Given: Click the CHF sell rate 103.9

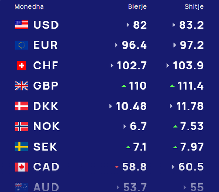Looking at the screenshot, I should point(188,66).
